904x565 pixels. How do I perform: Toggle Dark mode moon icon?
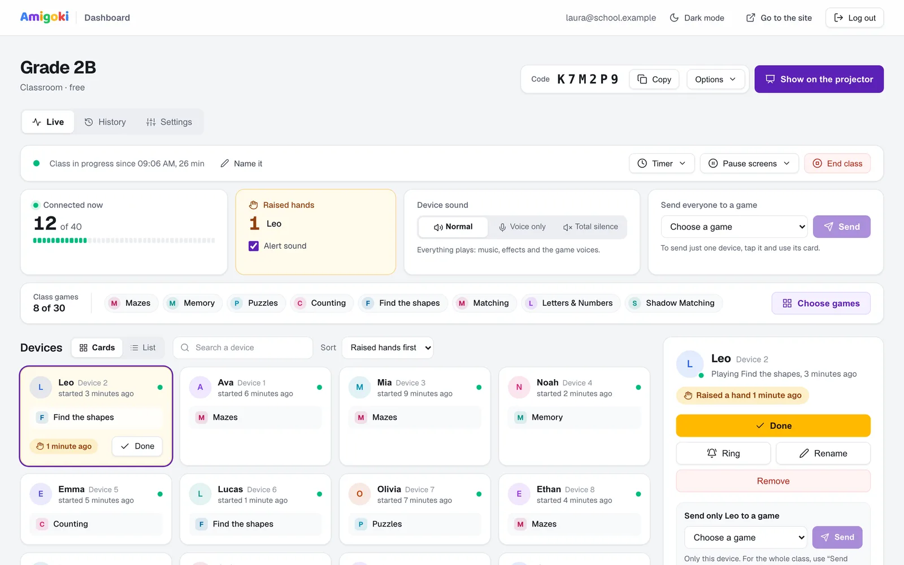(x=674, y=18)
